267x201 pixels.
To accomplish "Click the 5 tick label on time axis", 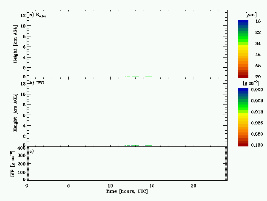I will (x=68, y=186).
